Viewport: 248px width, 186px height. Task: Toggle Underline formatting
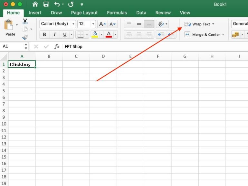(65, 34)
